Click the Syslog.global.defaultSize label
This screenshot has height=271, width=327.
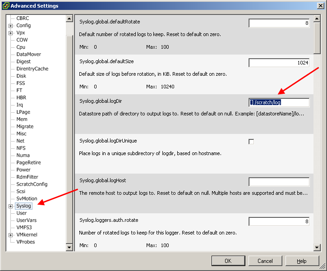(x=106, y=61)
